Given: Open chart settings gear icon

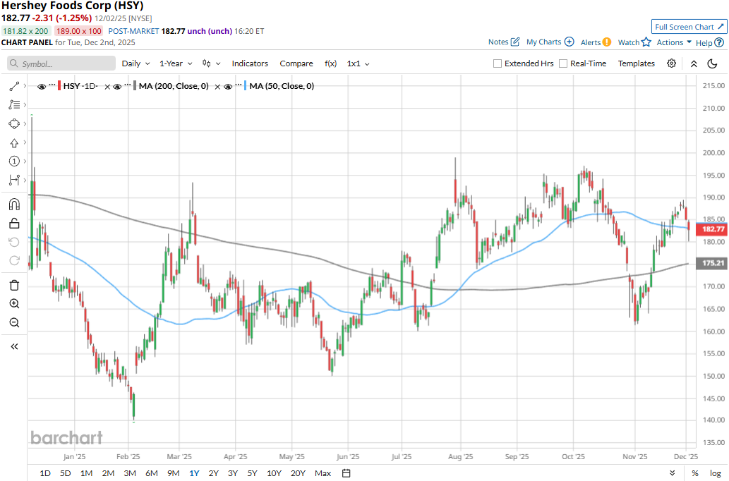Looking at the screenshot, I should (671, 63).
